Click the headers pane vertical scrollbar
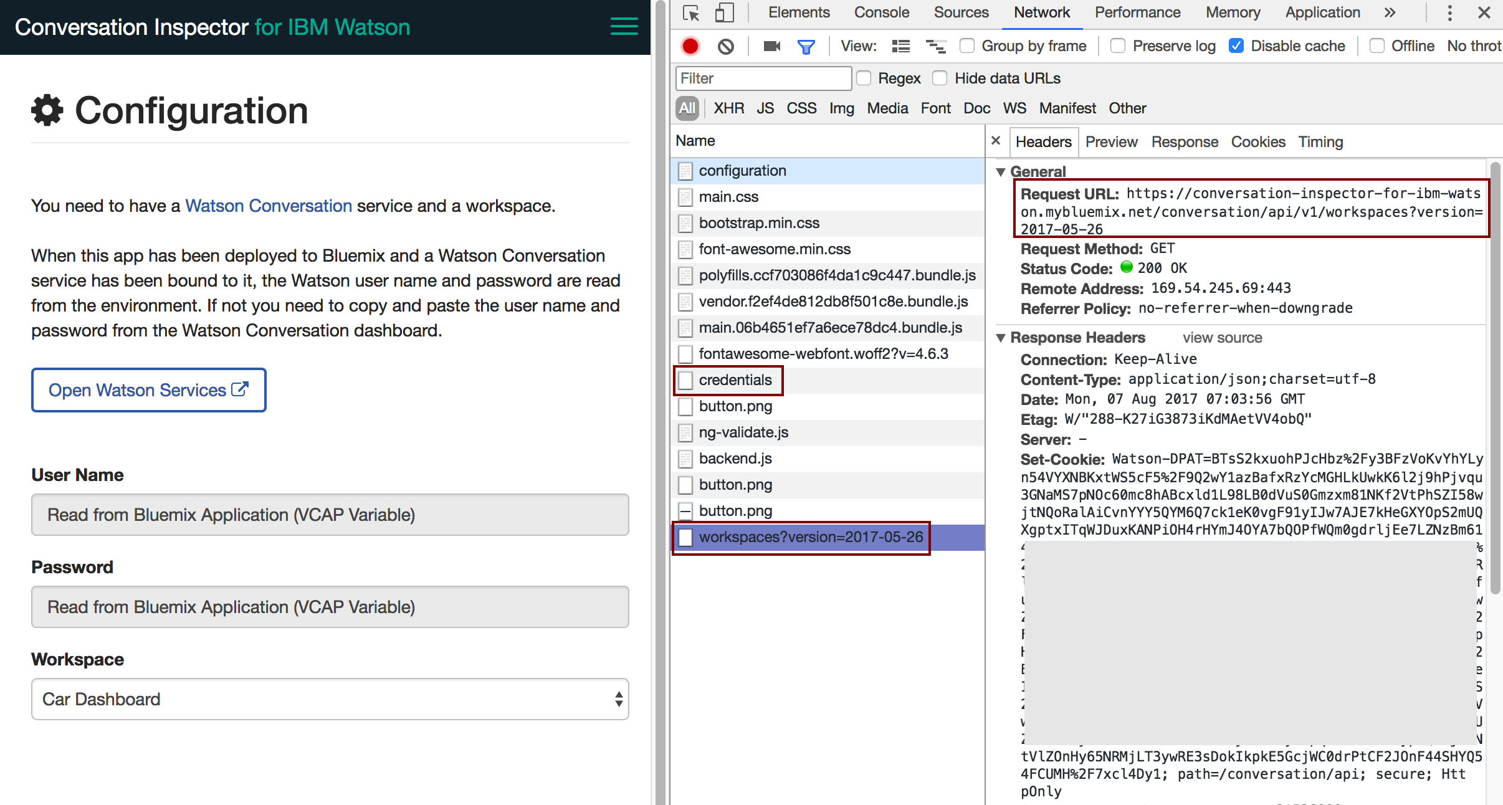This screenshot has height=805, width=1503. pyautogui.click(x=1495, y=378)
